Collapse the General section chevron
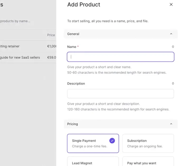The image size is (182, 166). 171,34
